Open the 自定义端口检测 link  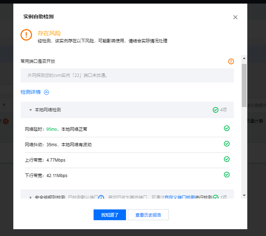(x=180, y=198)
